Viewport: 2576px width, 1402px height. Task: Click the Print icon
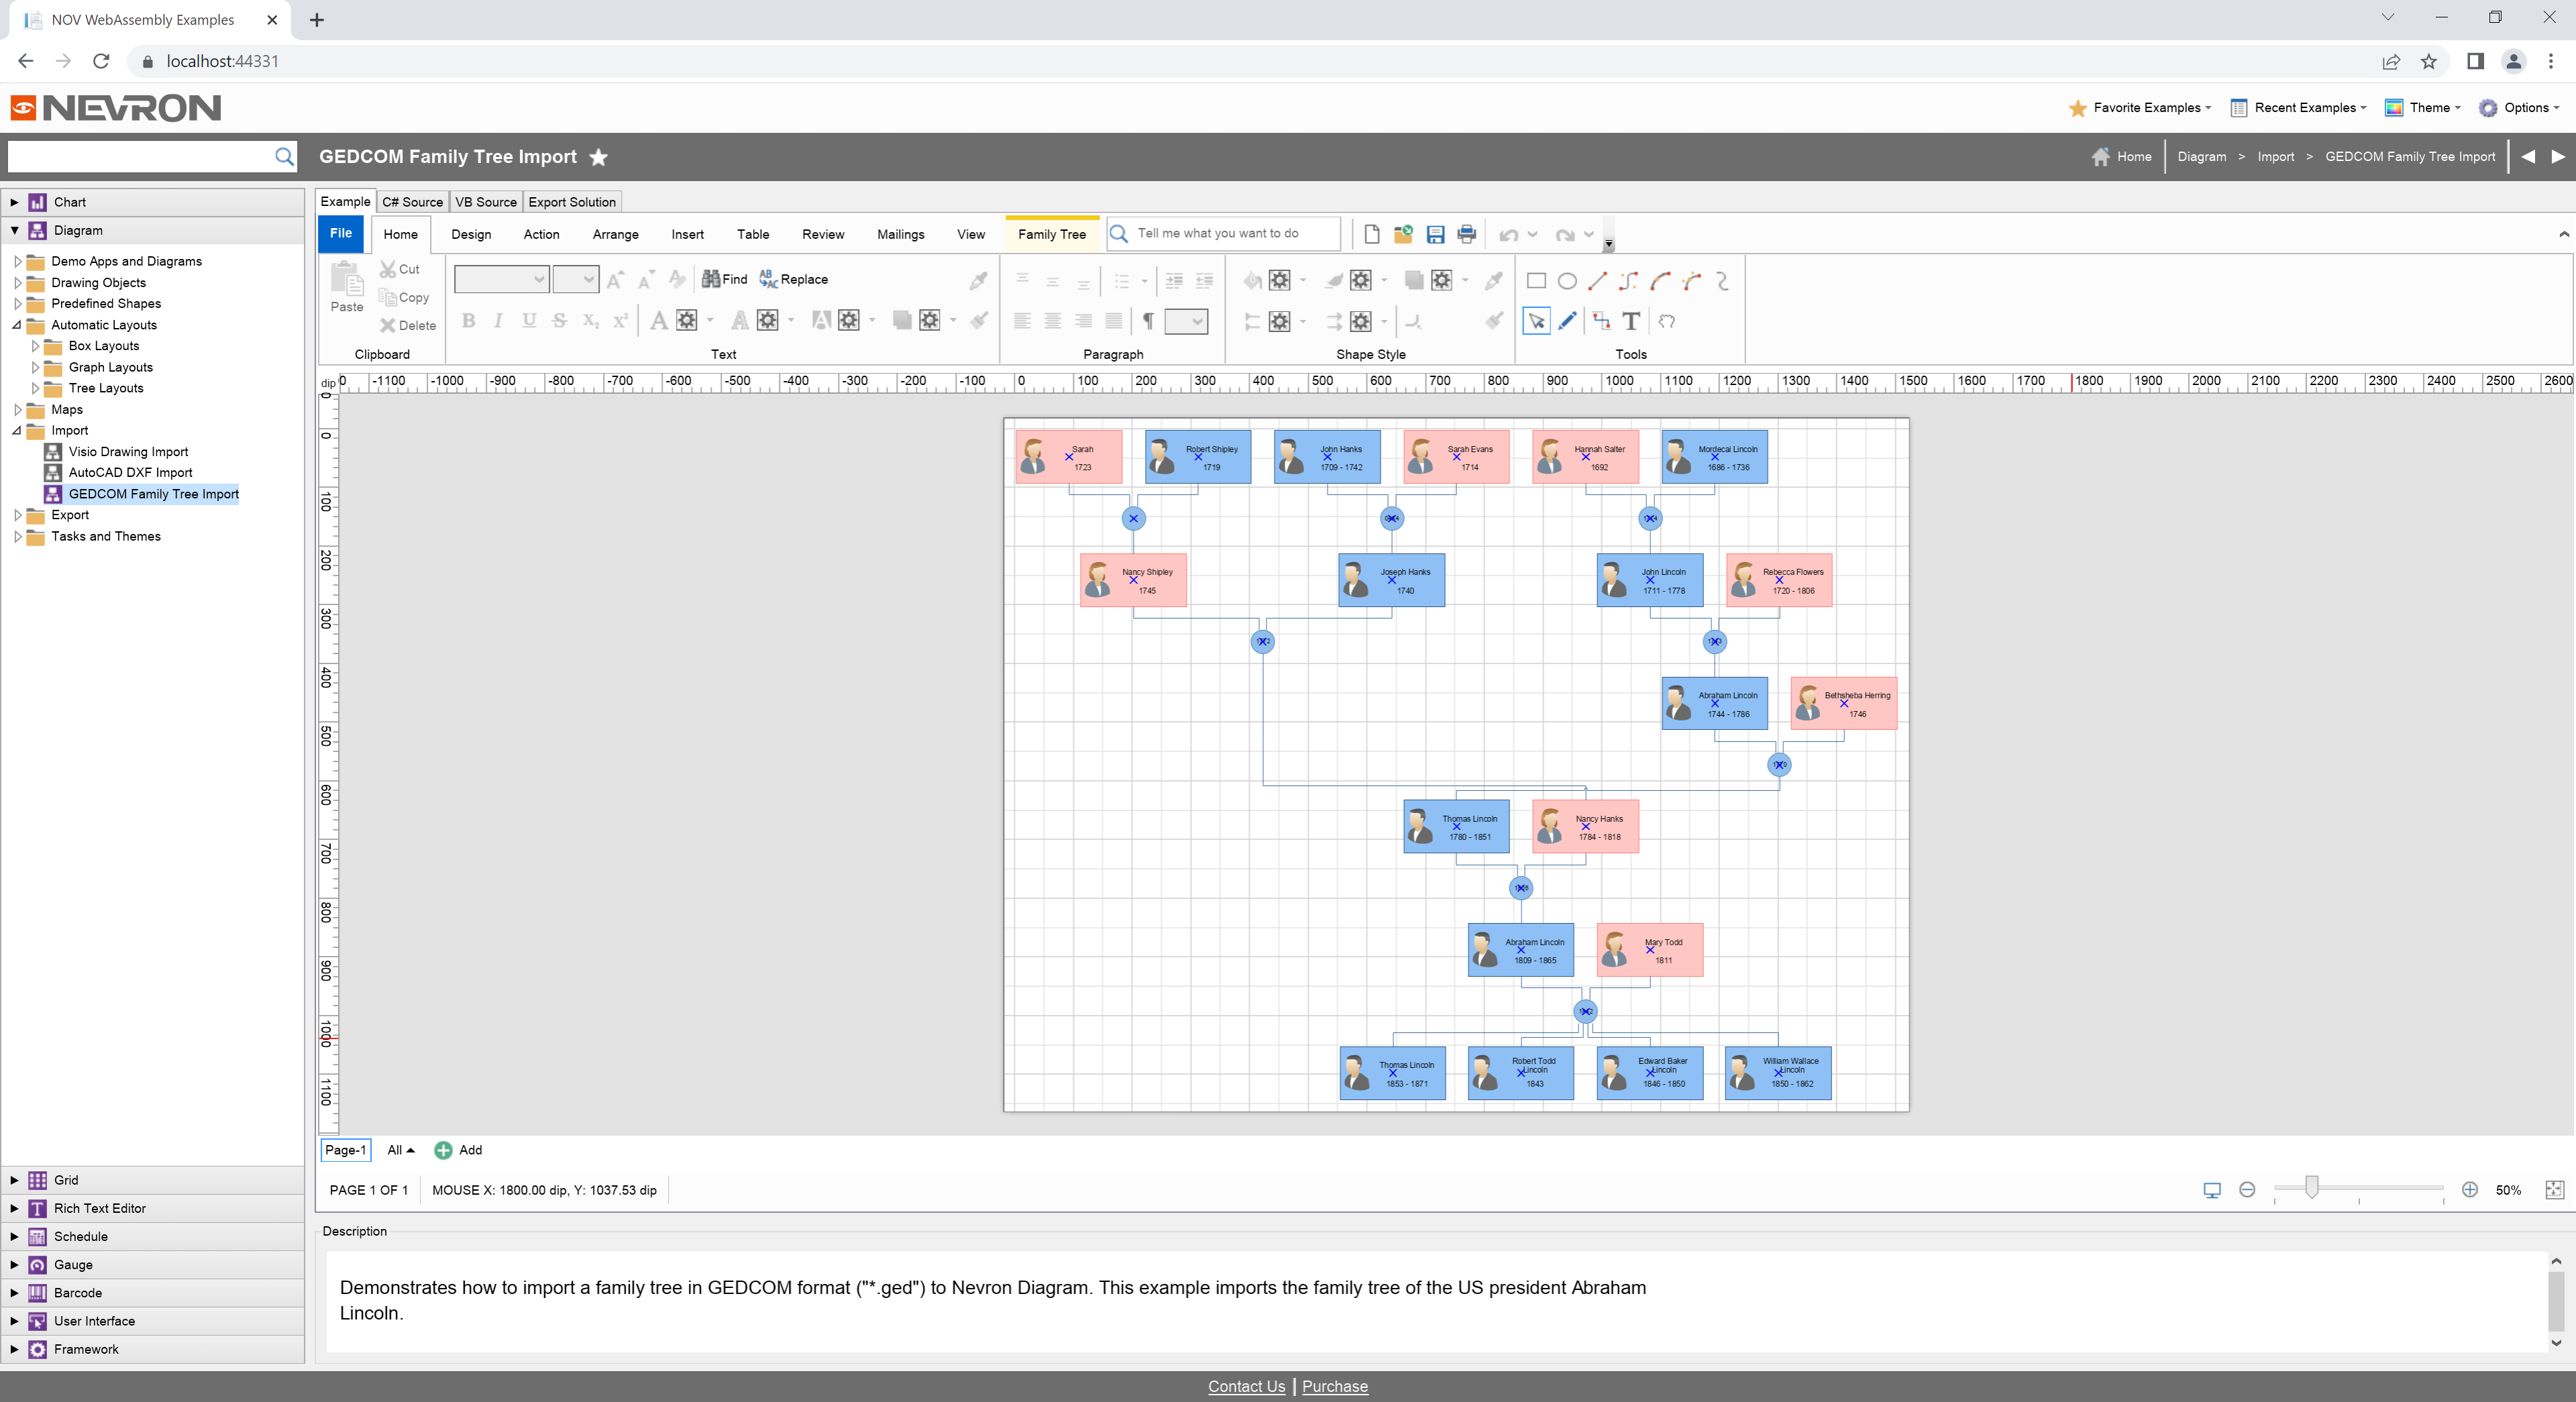click(1466, 235)
